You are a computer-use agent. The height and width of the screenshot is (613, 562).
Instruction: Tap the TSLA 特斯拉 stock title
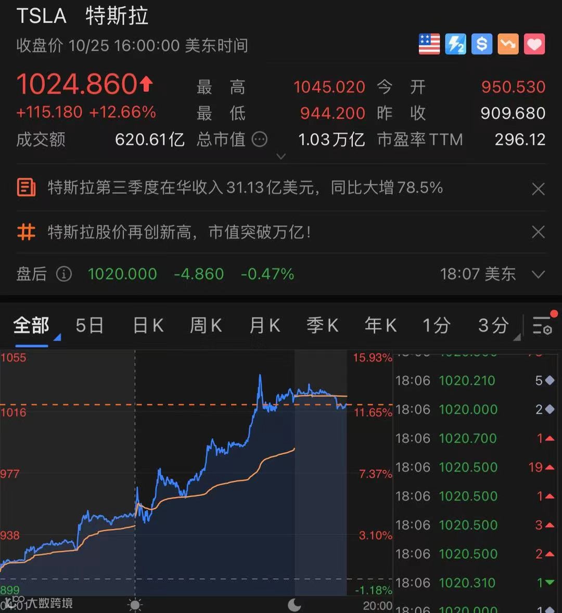point(82,16)
